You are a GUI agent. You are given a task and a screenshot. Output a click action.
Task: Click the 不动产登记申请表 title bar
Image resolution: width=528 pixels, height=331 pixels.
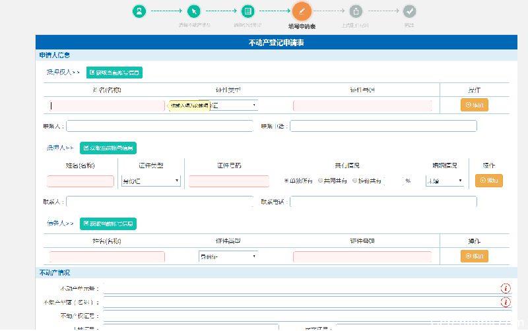(276, 42)
